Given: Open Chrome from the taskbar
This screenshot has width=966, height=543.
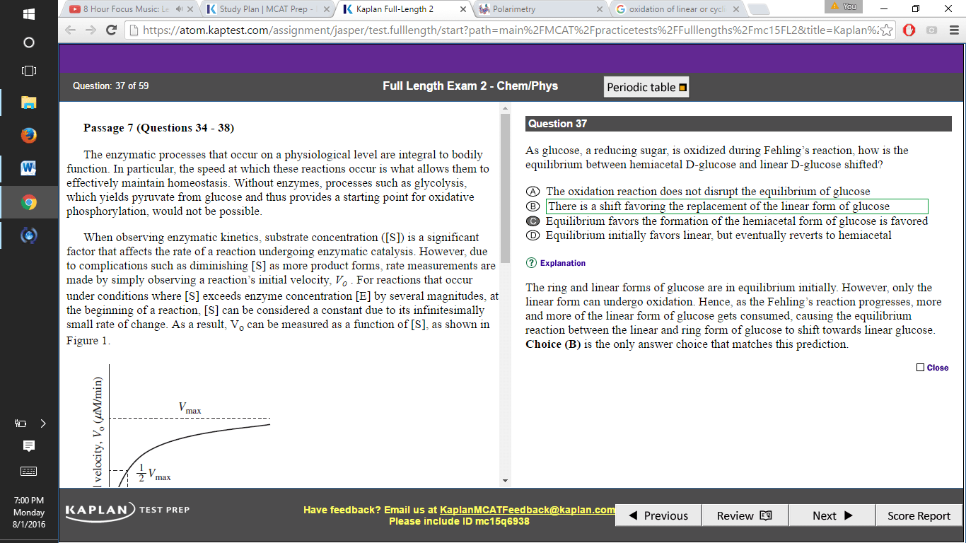Looking at the screenshot, I should pyautogui.click(x=28, y=203).
